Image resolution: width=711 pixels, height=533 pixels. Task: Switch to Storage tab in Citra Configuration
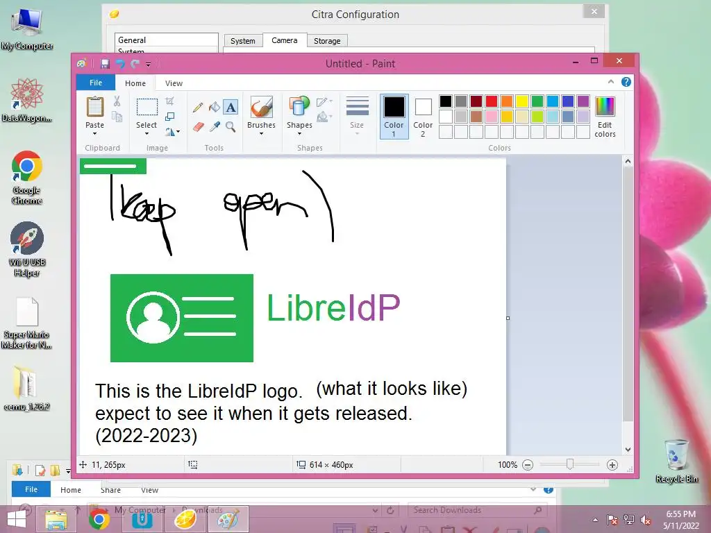coord(327,41)
